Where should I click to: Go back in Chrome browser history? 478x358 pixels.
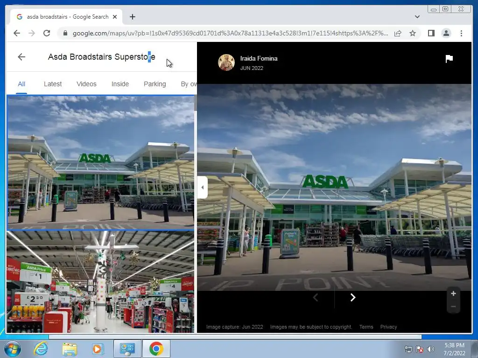click(17, 33)
